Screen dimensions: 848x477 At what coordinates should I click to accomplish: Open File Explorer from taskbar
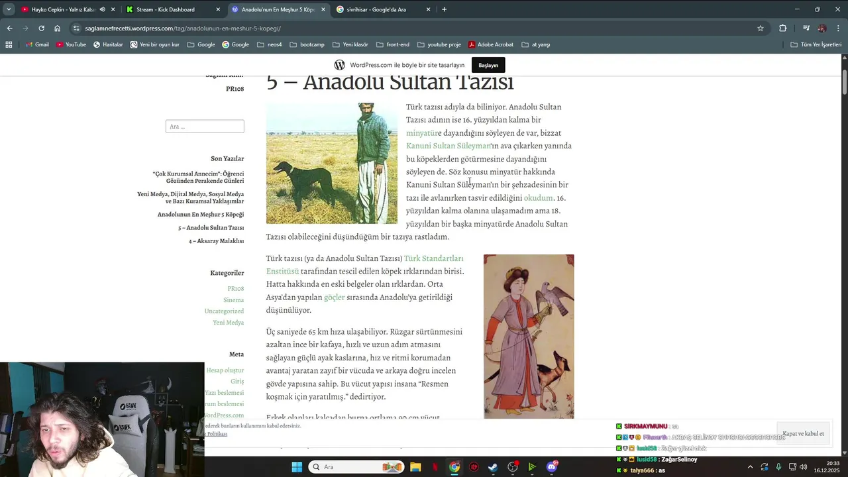point(415,467)
